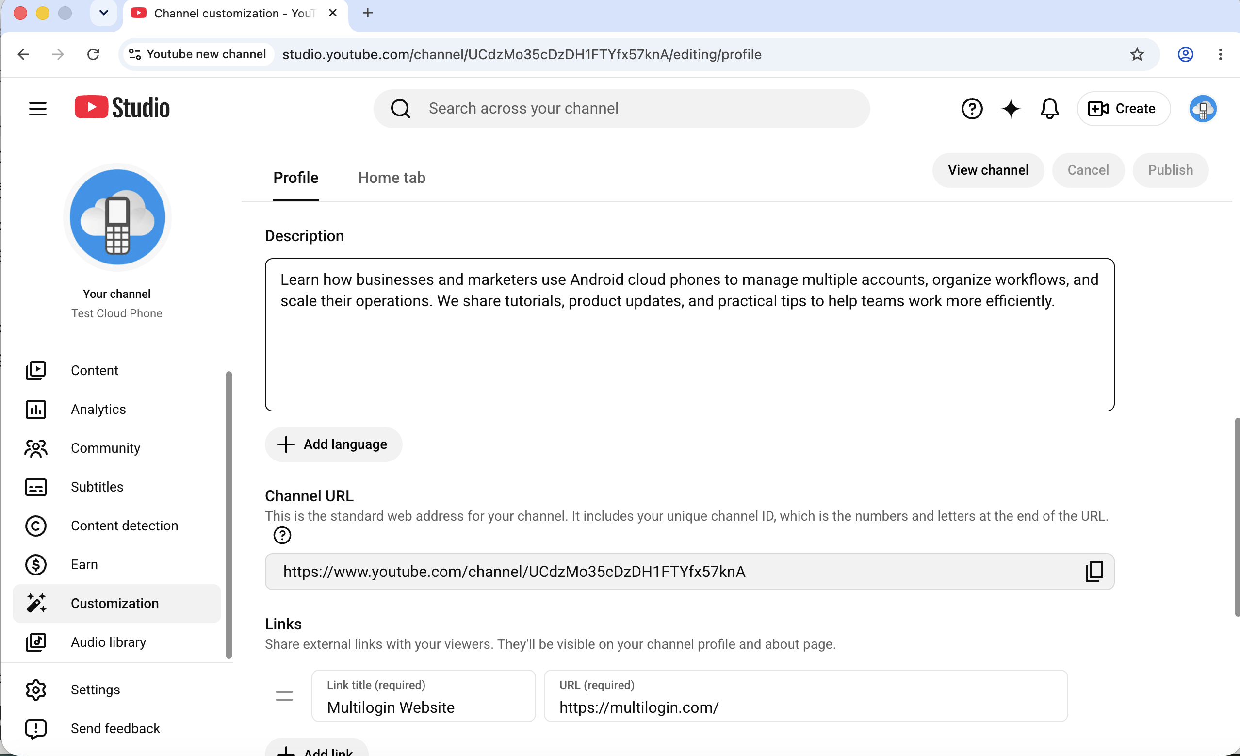Focus the Search across your channel field

[x=621, y=109]
